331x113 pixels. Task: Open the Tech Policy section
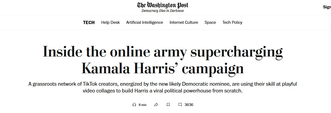pos(232,22)
